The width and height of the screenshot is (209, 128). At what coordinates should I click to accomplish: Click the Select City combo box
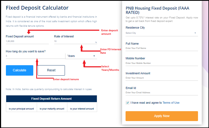coord(162,33)
